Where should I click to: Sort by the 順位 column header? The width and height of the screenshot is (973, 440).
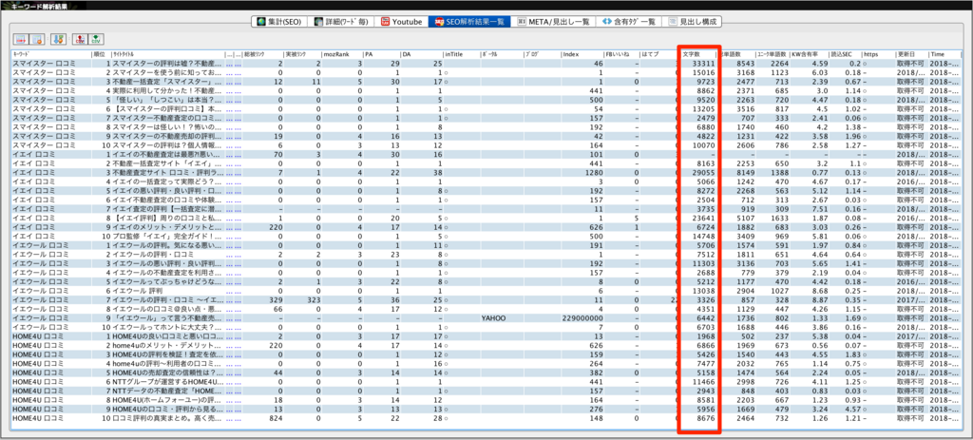pyautogui.click(x=101, y=54)
